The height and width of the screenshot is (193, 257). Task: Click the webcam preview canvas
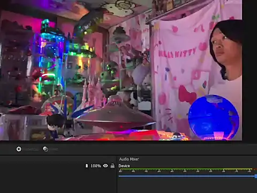coord(121,70)
